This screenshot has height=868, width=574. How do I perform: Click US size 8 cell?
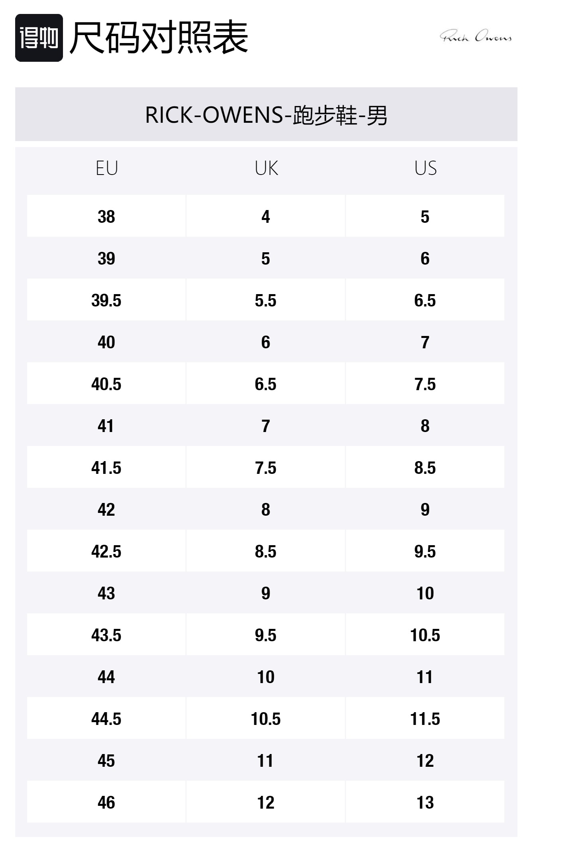click(425, 426)
